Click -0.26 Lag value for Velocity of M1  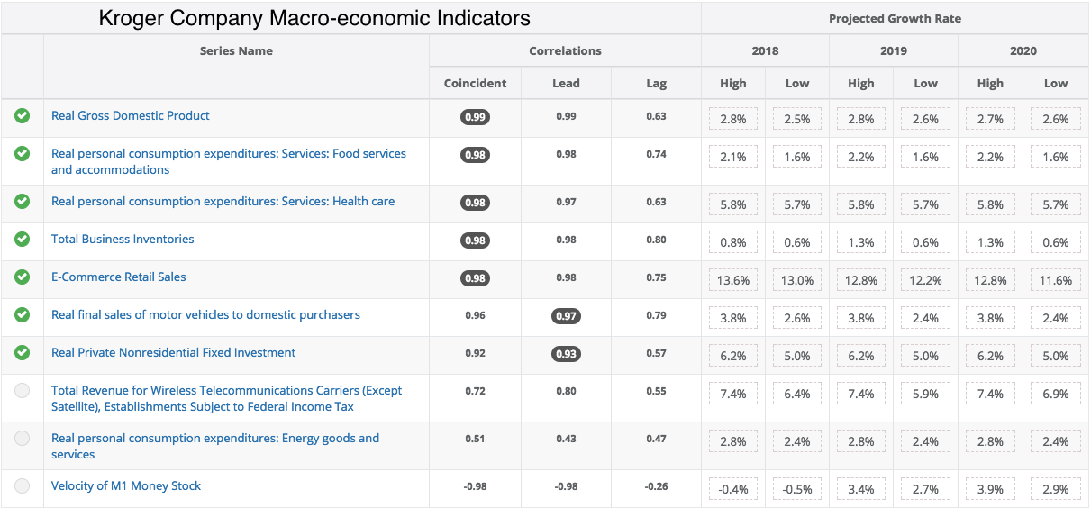(x=656, y=486)
